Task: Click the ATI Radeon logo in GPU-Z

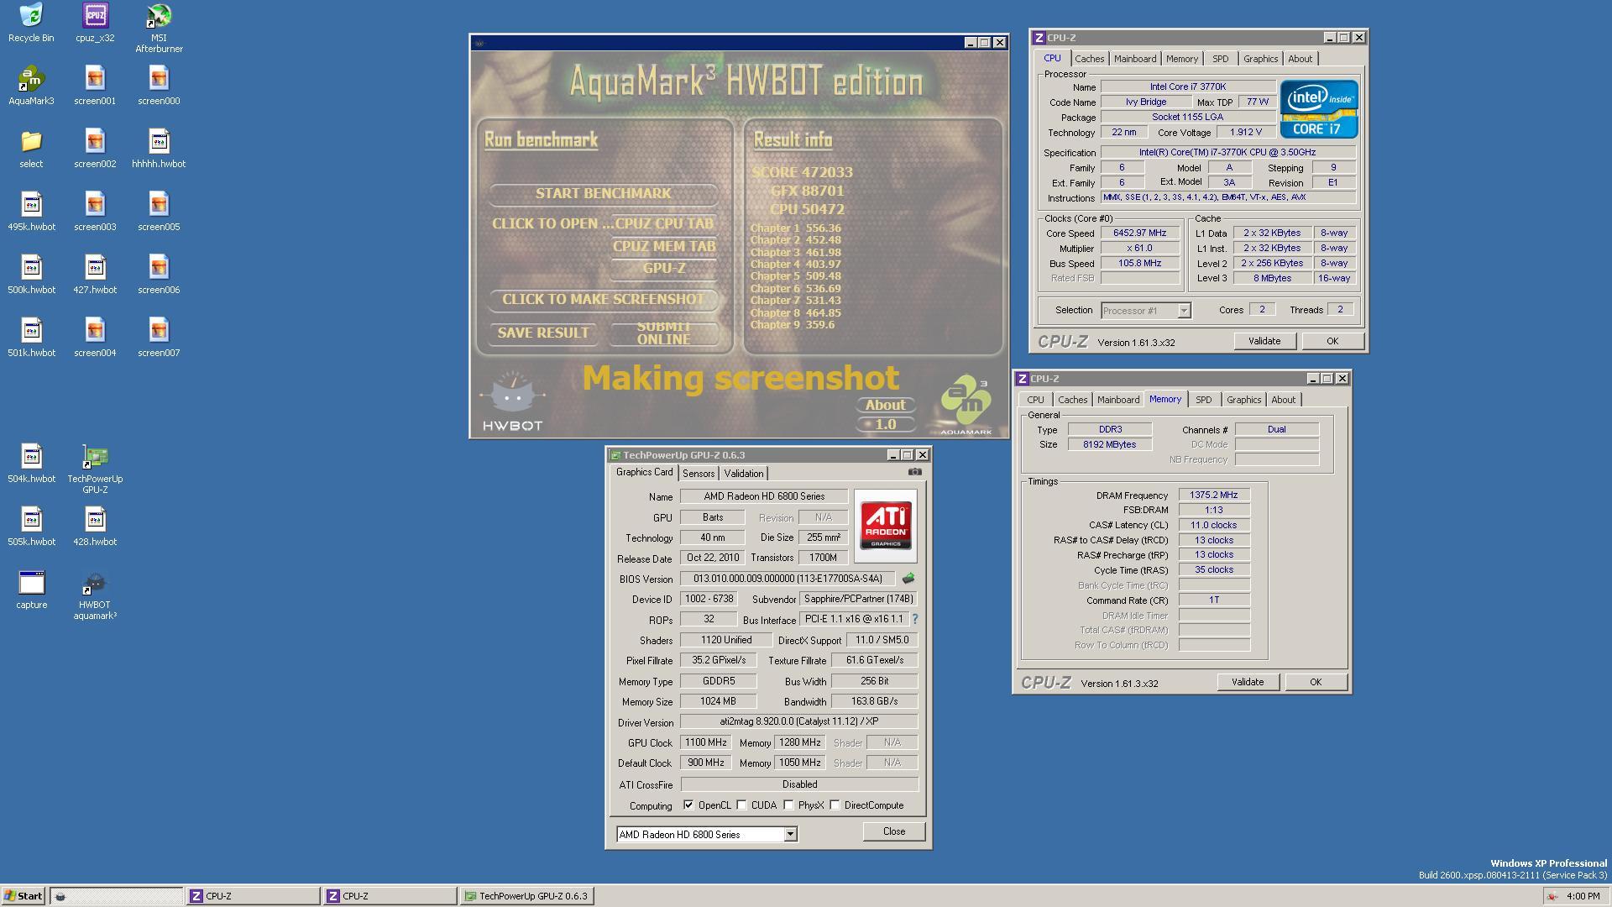Action: point(886,526)
